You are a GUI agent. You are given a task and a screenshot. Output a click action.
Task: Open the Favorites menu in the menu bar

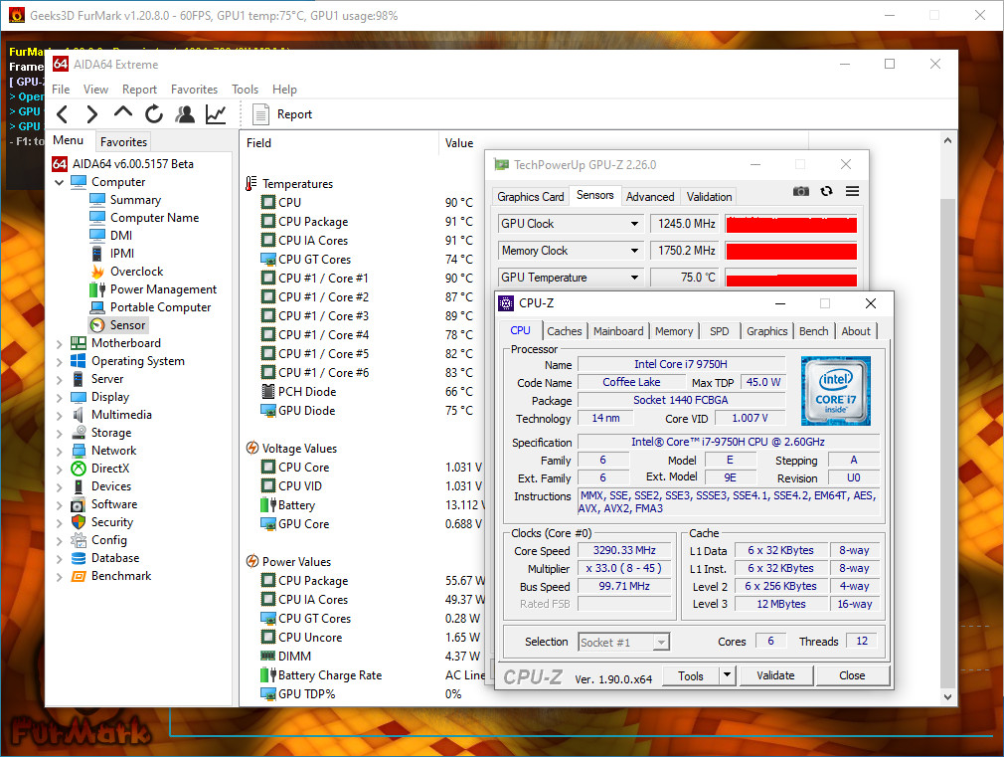click(194, 90)
